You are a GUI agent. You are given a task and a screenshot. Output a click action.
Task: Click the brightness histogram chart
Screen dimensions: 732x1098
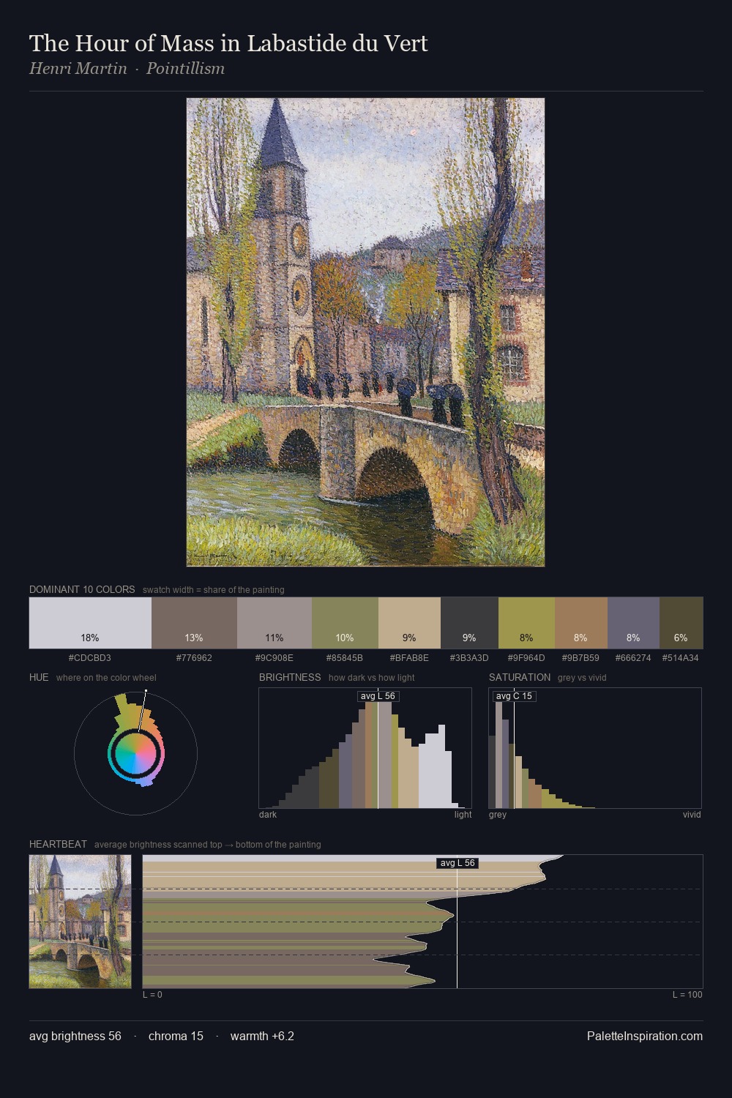[365, 748]
